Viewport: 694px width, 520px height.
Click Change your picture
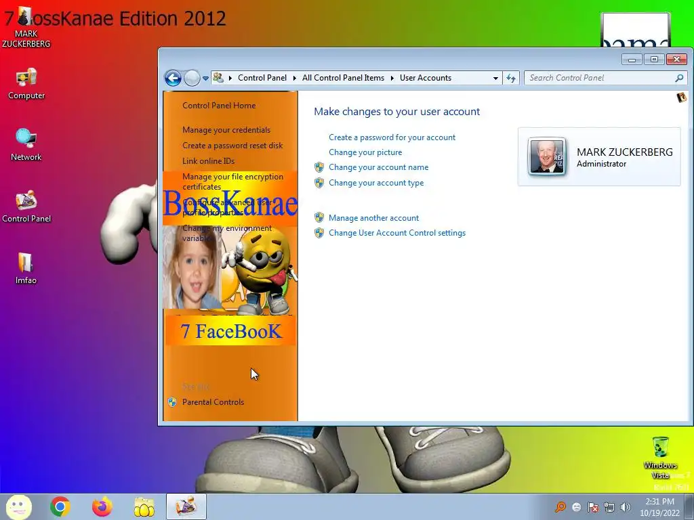pyautogui.click(x=365, y=152)
